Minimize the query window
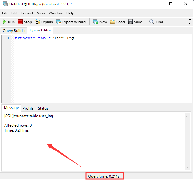Viewport: 194px width, 180px height. click(x=156, y=4)
